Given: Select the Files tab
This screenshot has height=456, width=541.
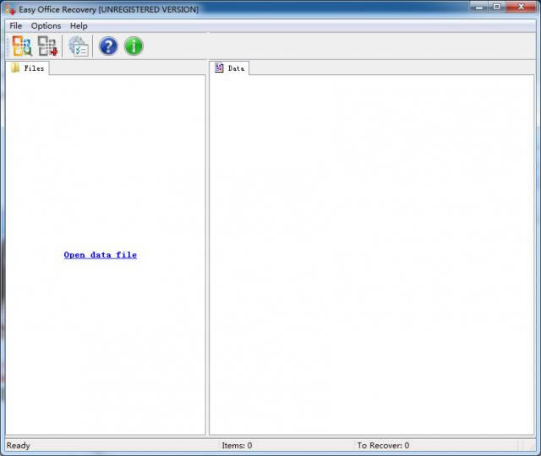Looking at the screenshot, I should 27,68.
